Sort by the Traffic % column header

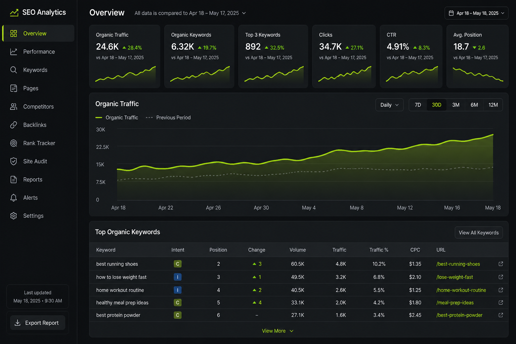pyautogui.click(x=379, y=250)
